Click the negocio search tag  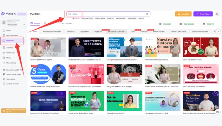point(141,18)
